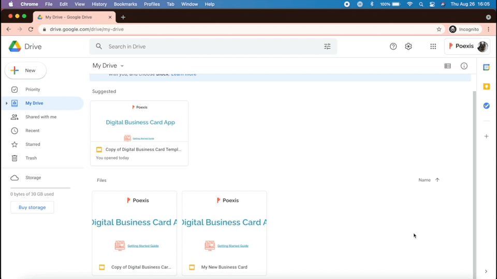Screen dimensions: 497x279
Task: Open the Poexis account avatar
Action: [x=483, y=47]
